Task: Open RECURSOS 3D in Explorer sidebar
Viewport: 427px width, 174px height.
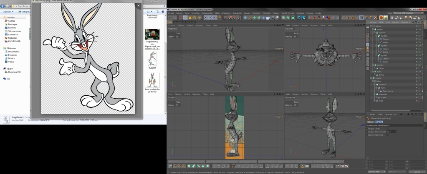Action: [14, 41]
